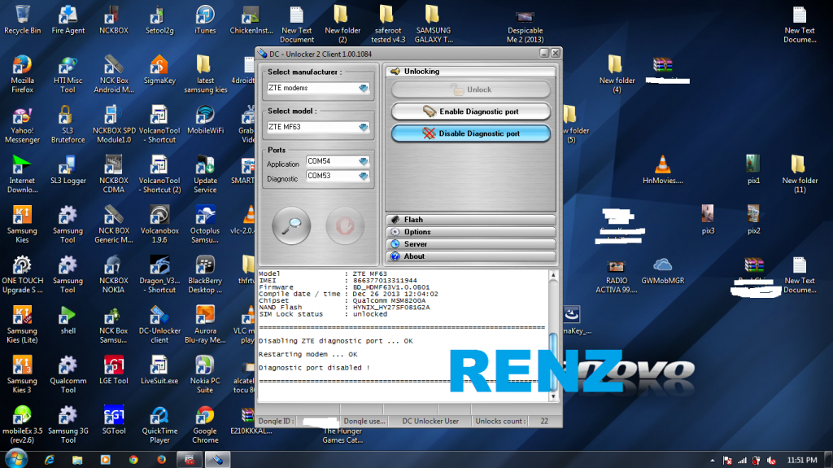Click DC Unlocker User status text
Screen dimensions: 833x468
tap(430, 422)
